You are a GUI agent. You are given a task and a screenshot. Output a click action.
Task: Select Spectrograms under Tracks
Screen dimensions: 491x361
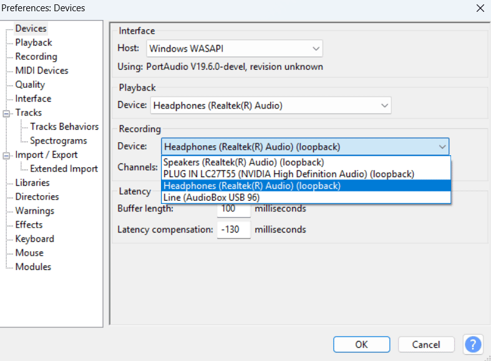59,141
